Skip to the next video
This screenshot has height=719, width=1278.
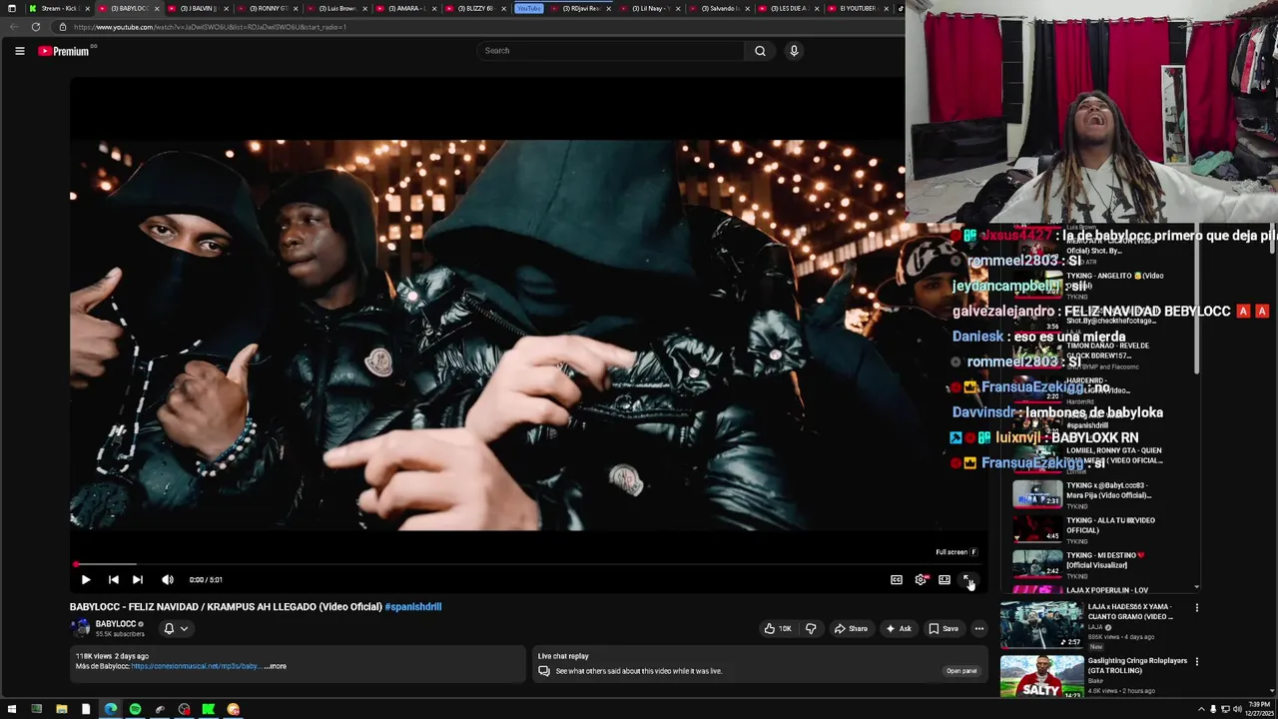[138, 579]
